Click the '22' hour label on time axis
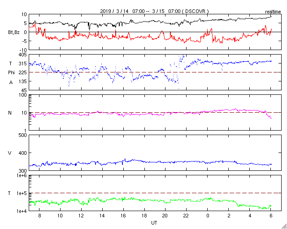 187,216
